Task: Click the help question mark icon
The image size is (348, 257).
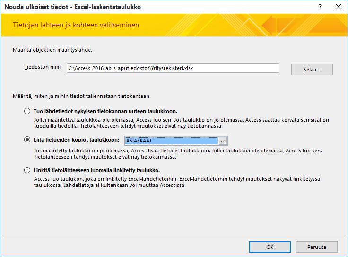Action: (320, 7)
